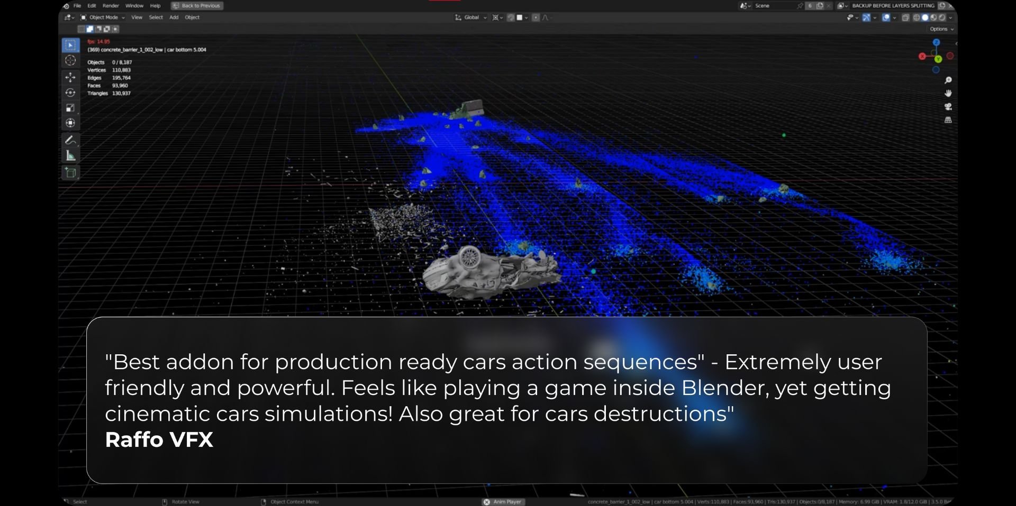
Task: Switch perspective/orthographic grid icon
Action: click(948, 121)
